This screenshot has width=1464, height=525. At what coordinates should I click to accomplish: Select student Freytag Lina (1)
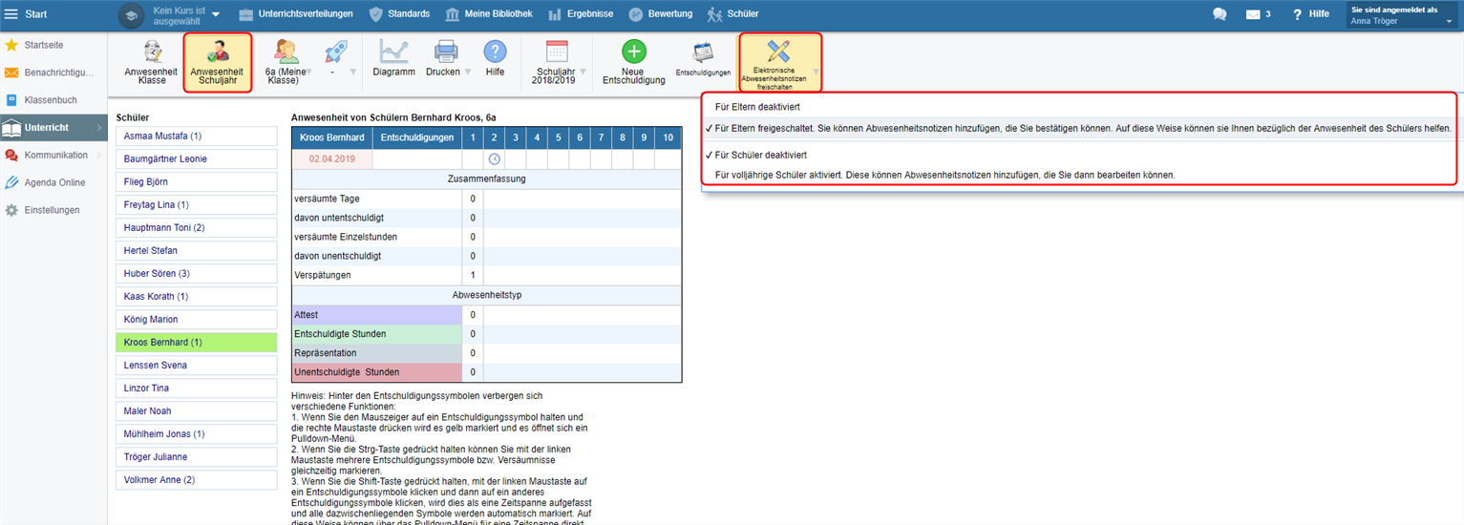(196, 204)
